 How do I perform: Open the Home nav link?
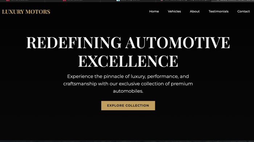tap(154, 12)
